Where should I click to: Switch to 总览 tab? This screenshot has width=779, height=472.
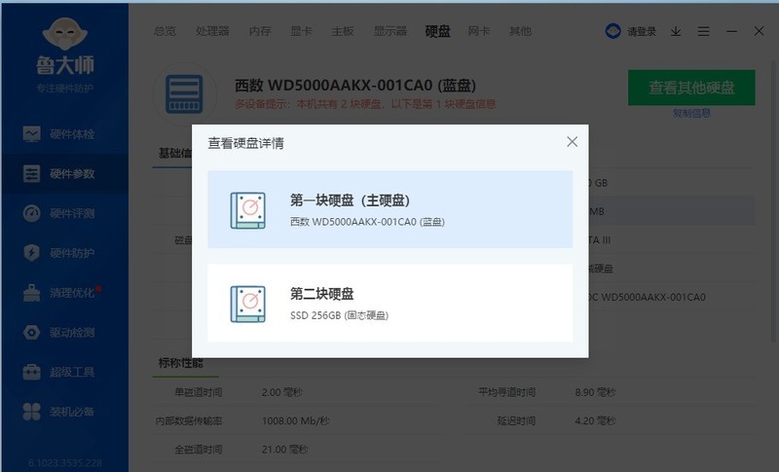[x=165, y=31]
